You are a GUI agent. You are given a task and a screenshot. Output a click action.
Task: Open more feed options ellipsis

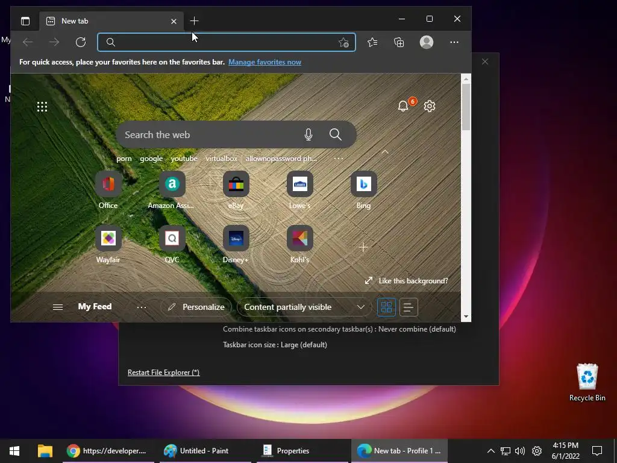click(x=141, y=307)
